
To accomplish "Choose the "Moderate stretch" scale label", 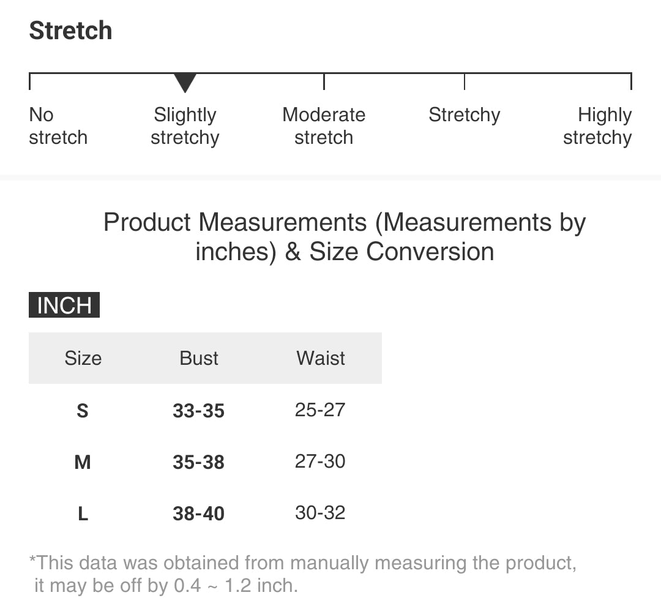I will [x=324, y=126].
